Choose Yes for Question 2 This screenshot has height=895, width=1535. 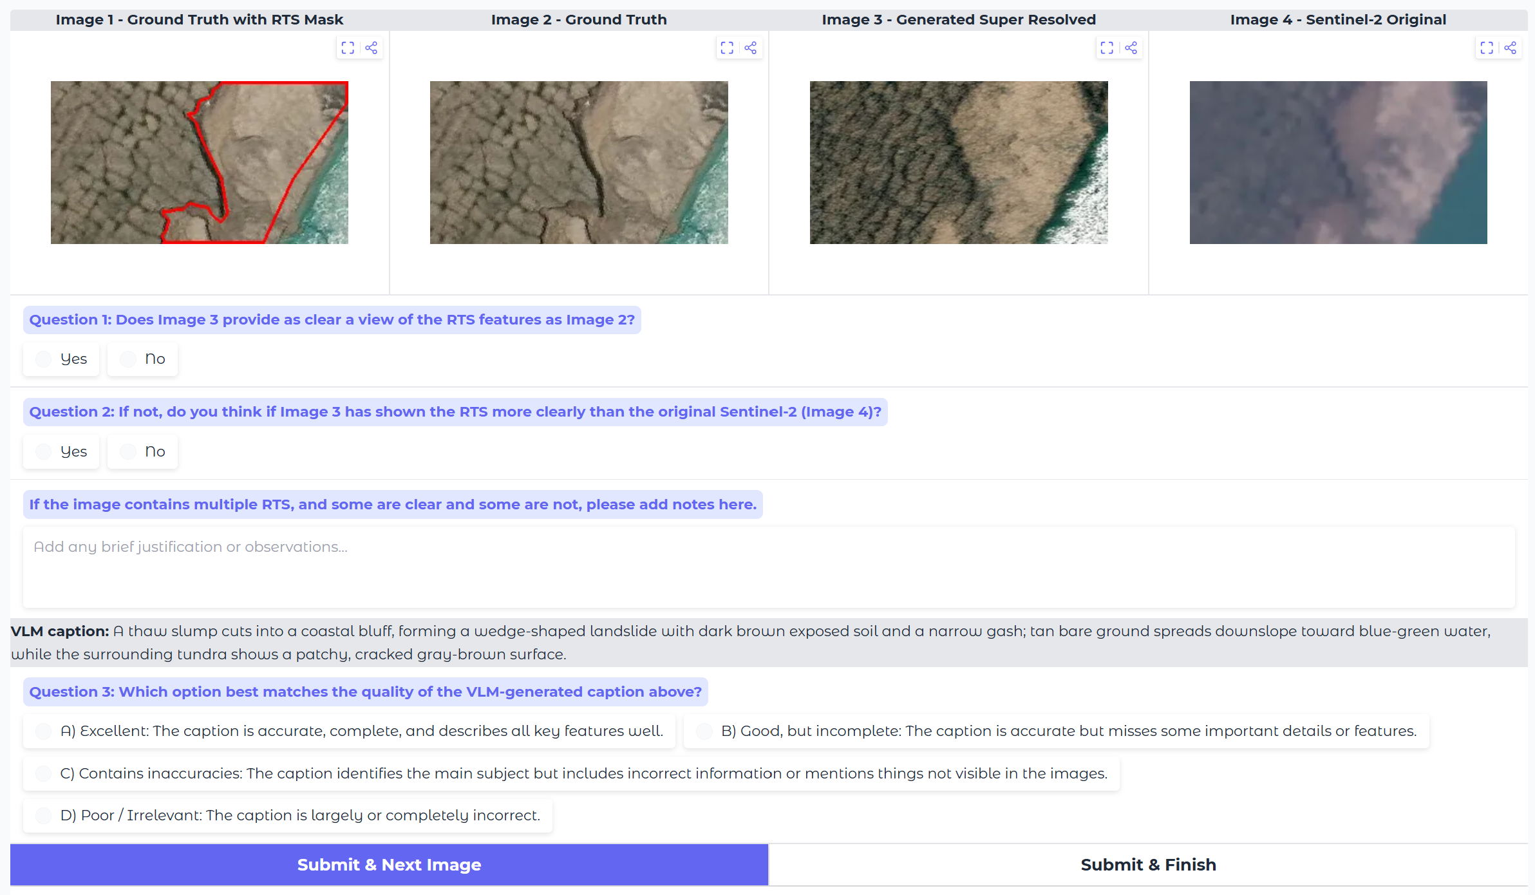point(44,451)
